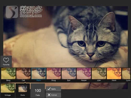Image resolution: width=131 pixels, height=98 pixels.
Task: Click the Apply checkmark icon
Action: click(x=49, y=89)
